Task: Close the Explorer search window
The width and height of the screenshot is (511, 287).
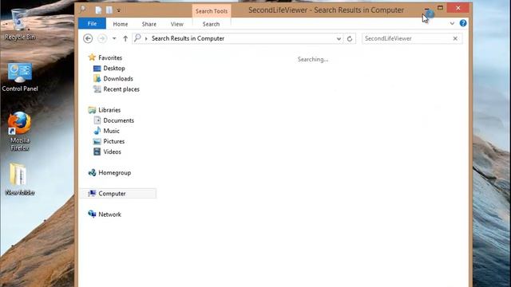Action: tap(458, 8)
